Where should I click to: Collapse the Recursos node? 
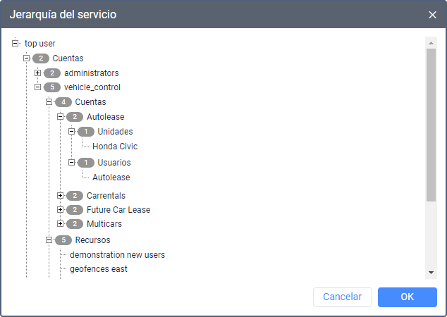[x=49, y=240]
